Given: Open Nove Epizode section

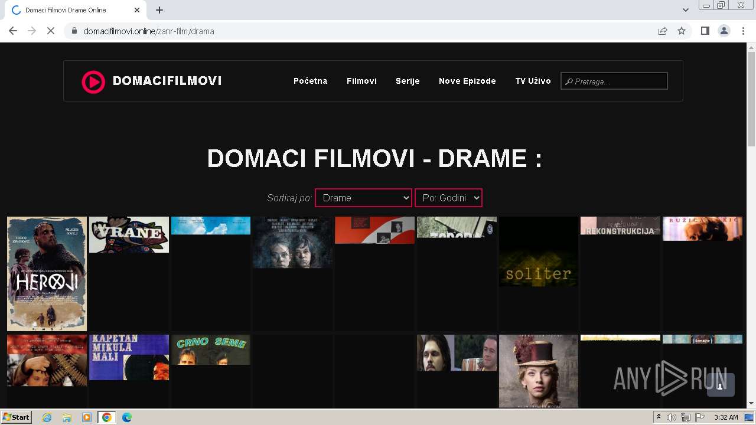Looking at the screenshot, I should 467,81.
